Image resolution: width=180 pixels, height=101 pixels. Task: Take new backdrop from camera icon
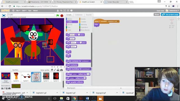9,88
